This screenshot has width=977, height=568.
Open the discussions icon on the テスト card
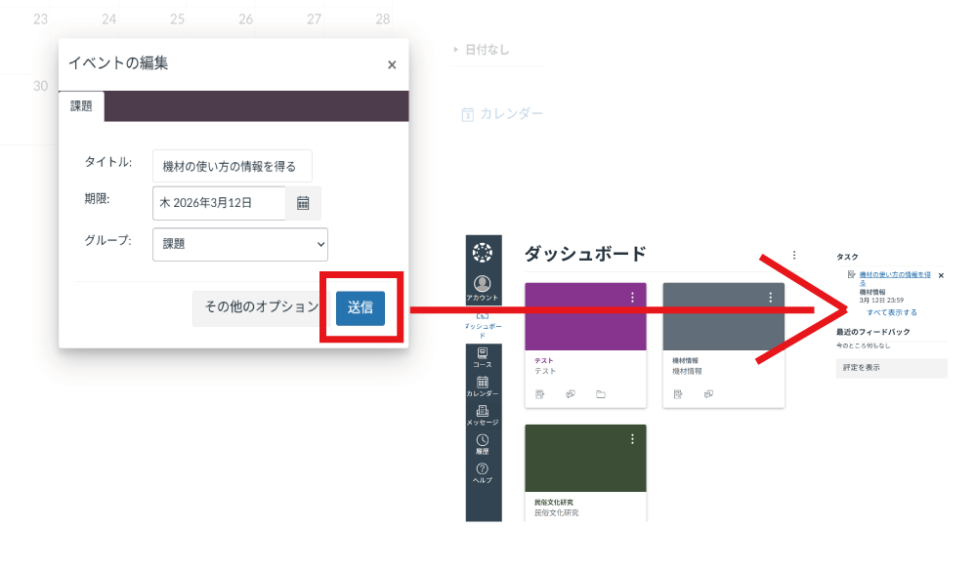pyautogui.click(x=570, y=394)
